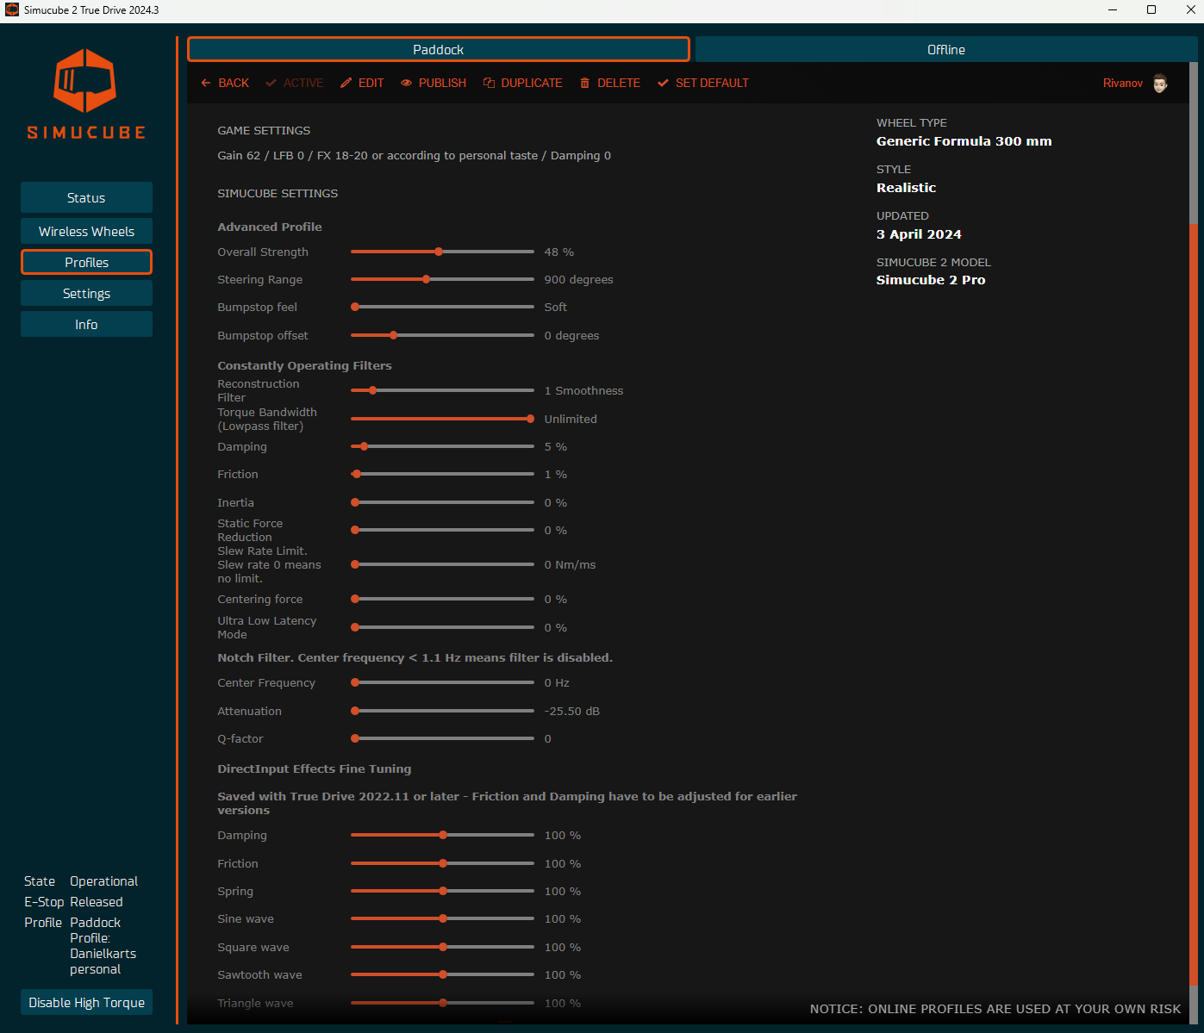Click 'Generic Formula 300 mm' text
Image resolution: width=1204 pixels, height=1033 pixels.
click(x=964, y=141)
